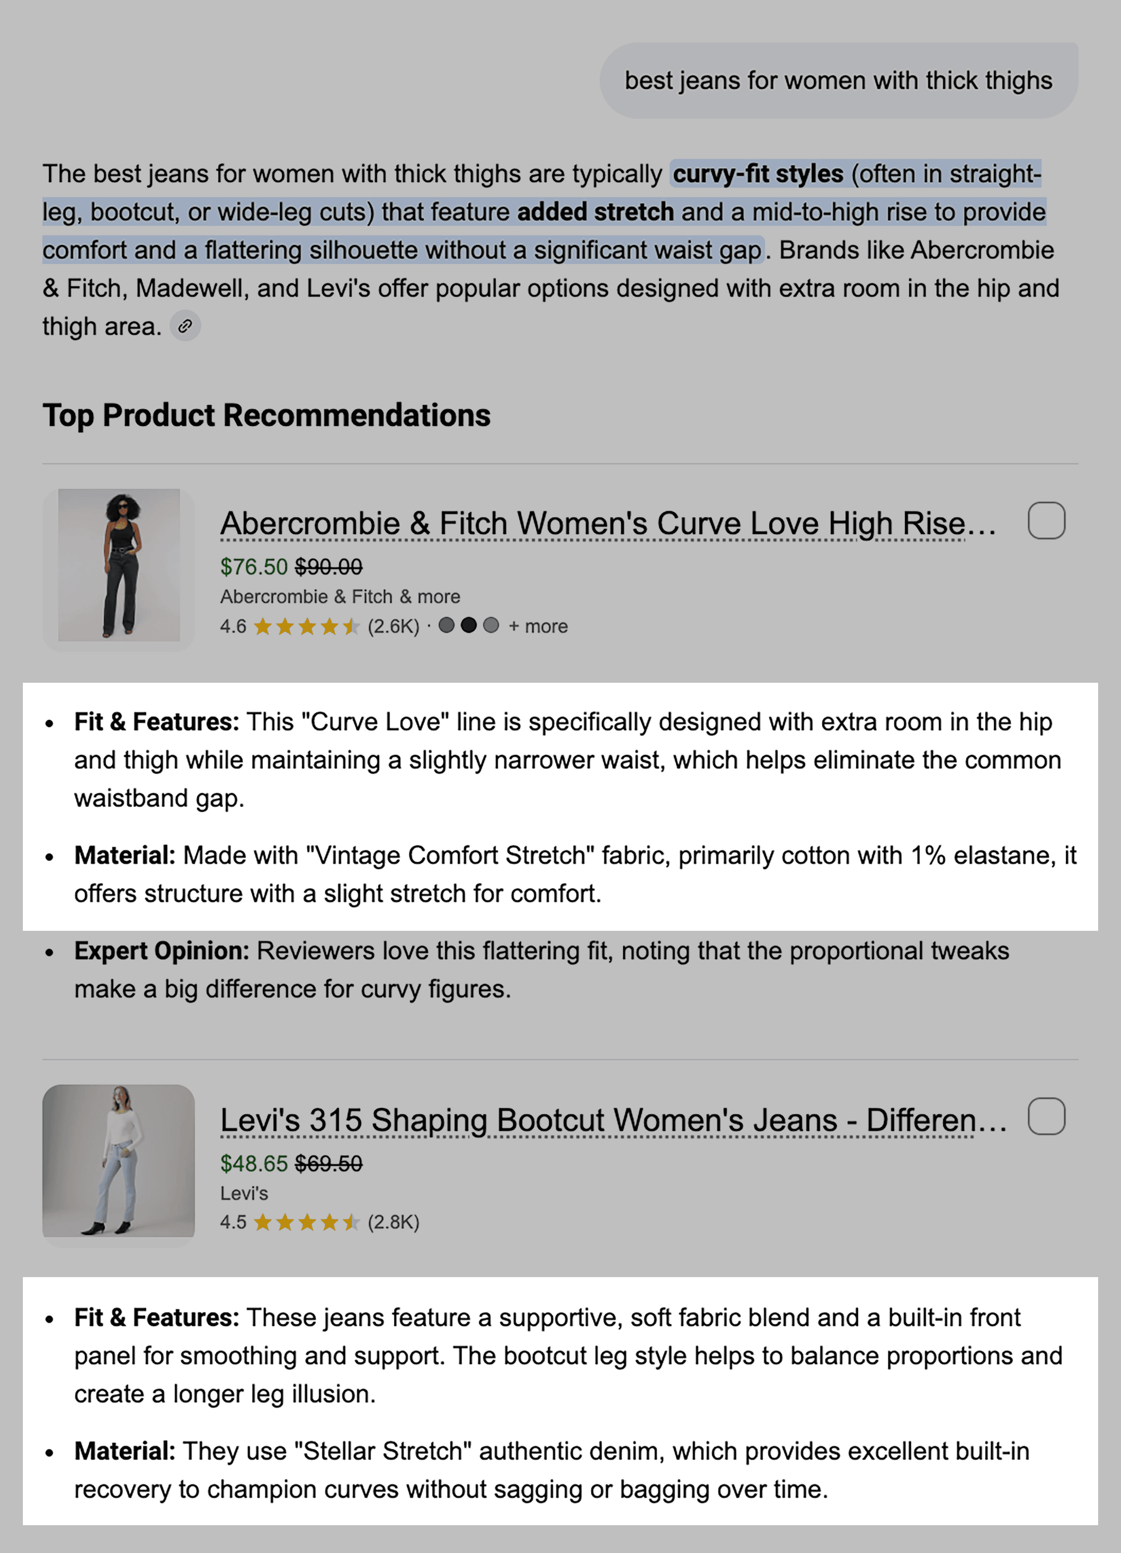
Task: Select the black color swatch for Abercrombie jeans
Action: pos(469,625)
